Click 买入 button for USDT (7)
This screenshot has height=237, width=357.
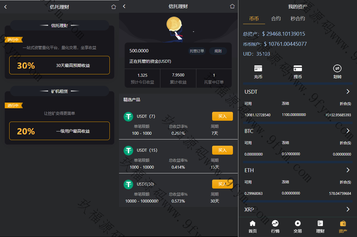(222, 116)
